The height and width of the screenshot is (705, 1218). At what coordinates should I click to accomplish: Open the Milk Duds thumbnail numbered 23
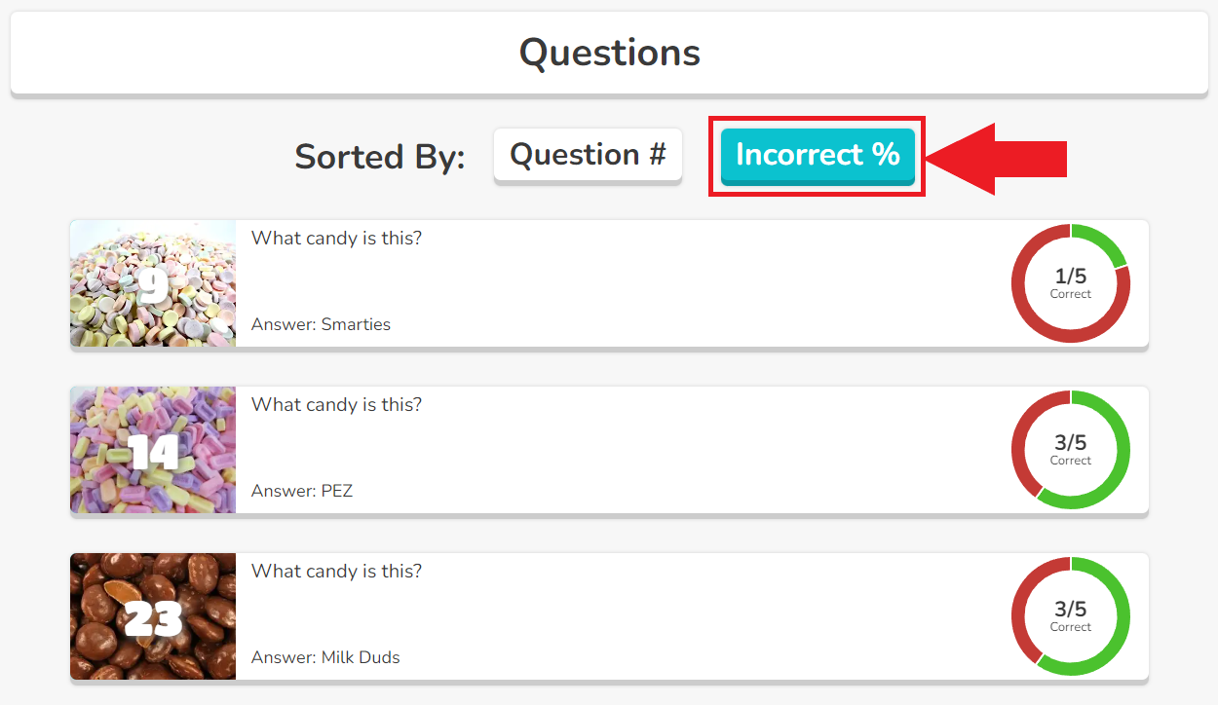coord(153,616)
